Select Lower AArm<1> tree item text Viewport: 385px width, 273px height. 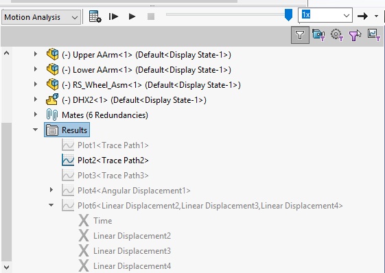coord(146,70)
